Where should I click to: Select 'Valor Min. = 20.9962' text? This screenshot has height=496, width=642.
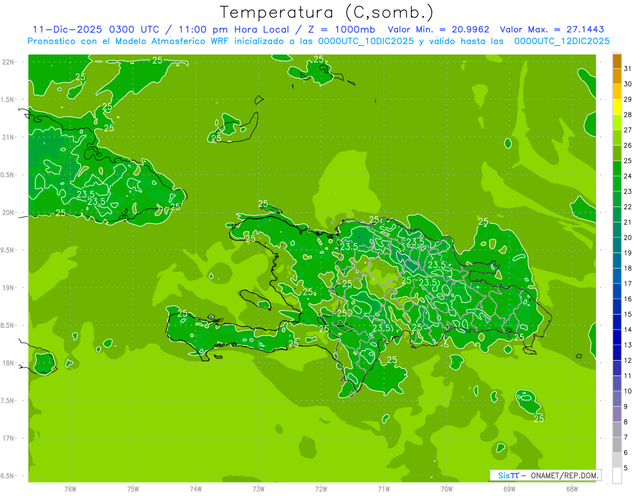pos(438,29)
